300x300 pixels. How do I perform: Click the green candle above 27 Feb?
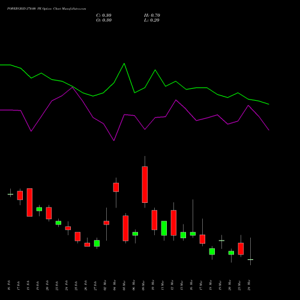click(97, 243)
